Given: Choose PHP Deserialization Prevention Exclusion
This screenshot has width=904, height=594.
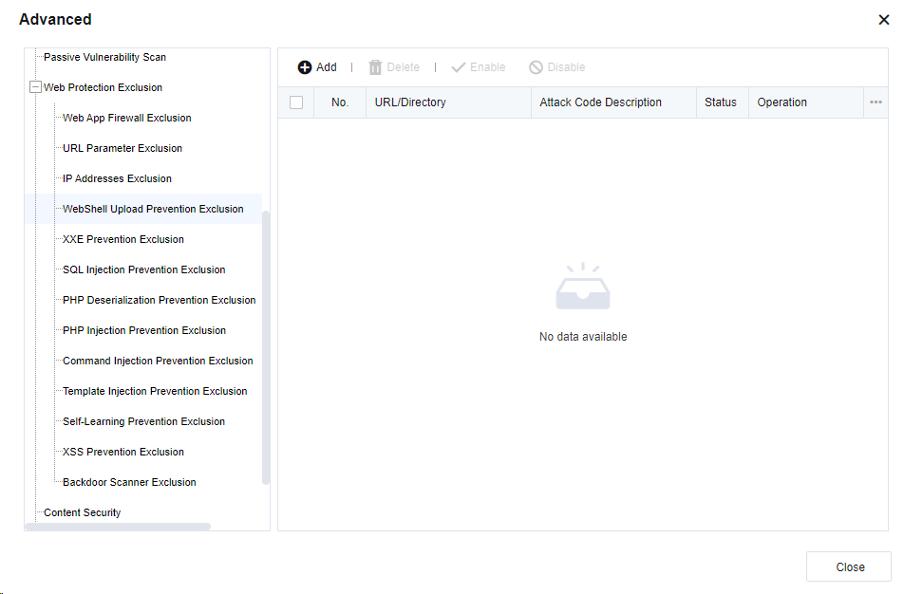Looking at the screenshot, I should coord(159,300).
